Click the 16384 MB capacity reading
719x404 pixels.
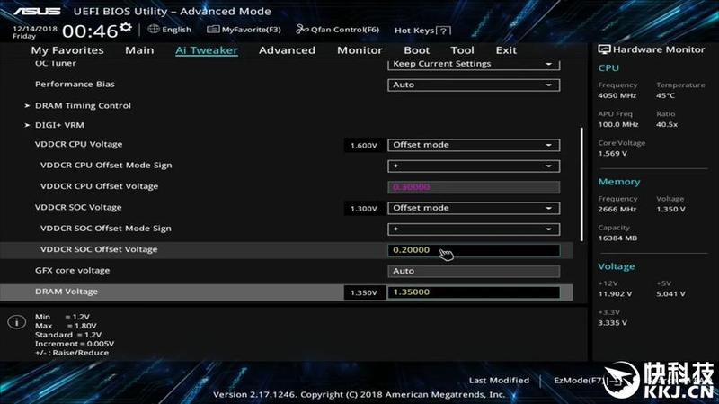pyautogui.click(x=617, y=238)
